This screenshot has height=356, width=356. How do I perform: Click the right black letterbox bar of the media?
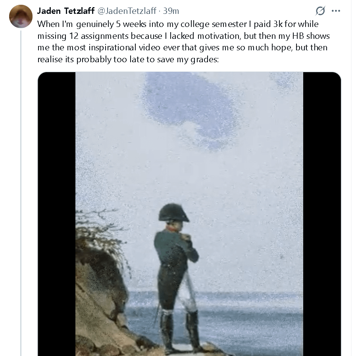click(x=321, y=214)
